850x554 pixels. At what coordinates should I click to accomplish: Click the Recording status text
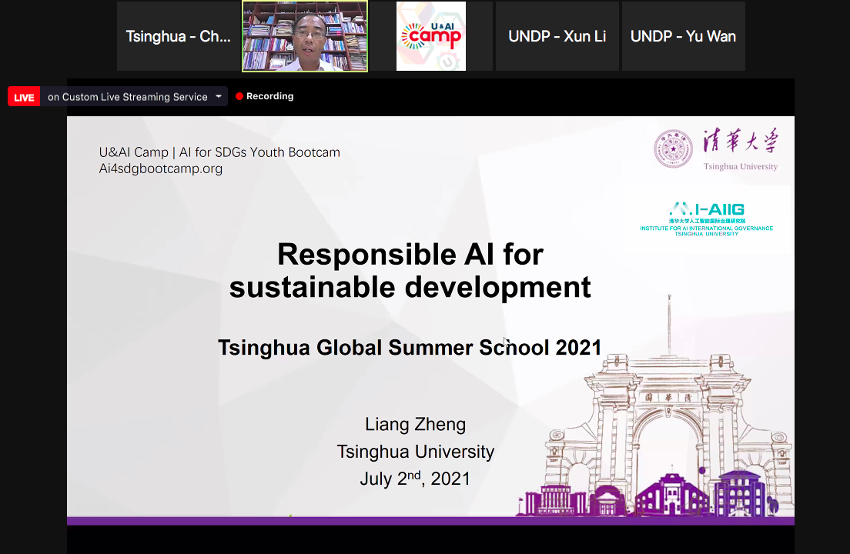269,96
